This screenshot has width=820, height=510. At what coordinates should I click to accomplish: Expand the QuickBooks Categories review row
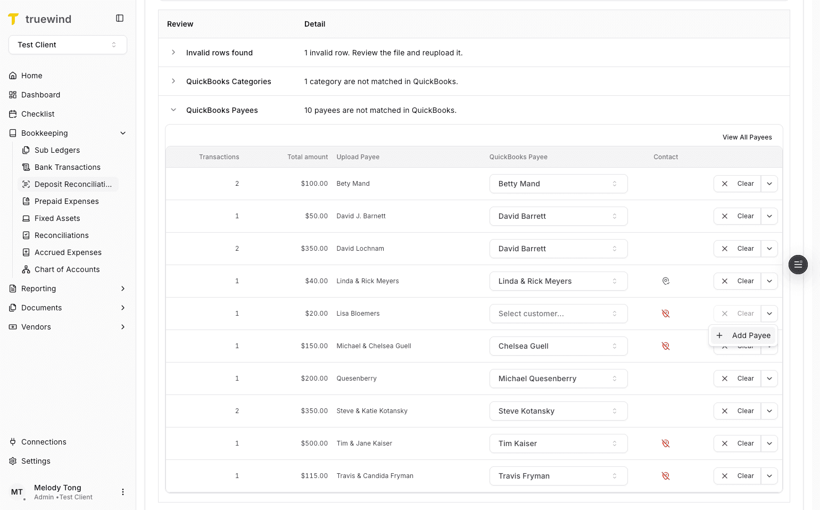[x=173, y=81]
